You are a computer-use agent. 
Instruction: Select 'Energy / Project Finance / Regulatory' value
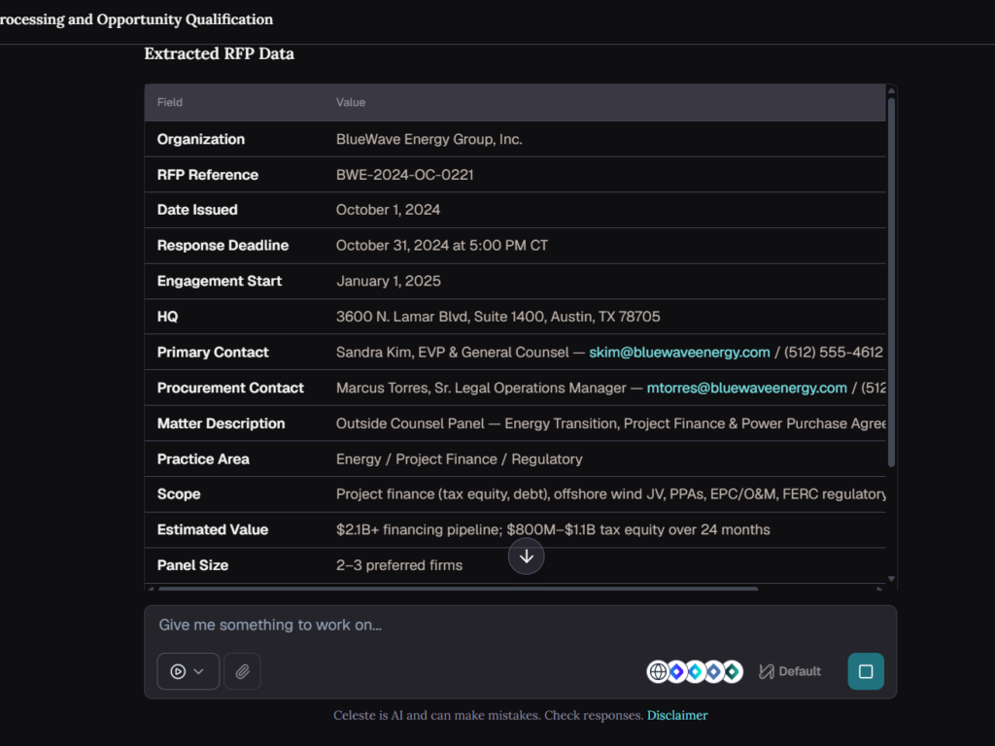click(459, 458)
